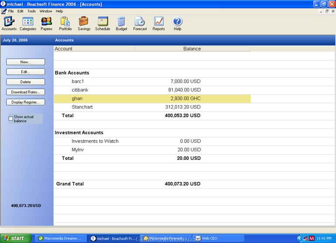The width and height of the screenshot is (336, 243).
Task: Click the New... button
Action: pos(26,62)
